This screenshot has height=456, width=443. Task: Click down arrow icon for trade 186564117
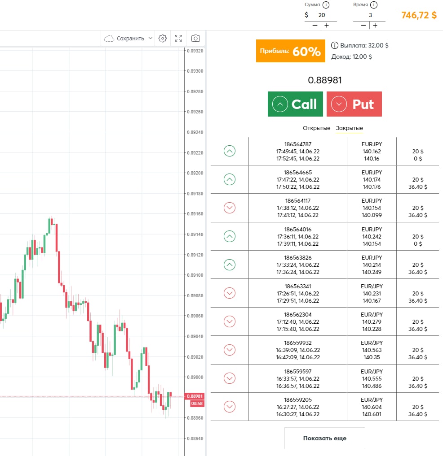click(230, 208)
